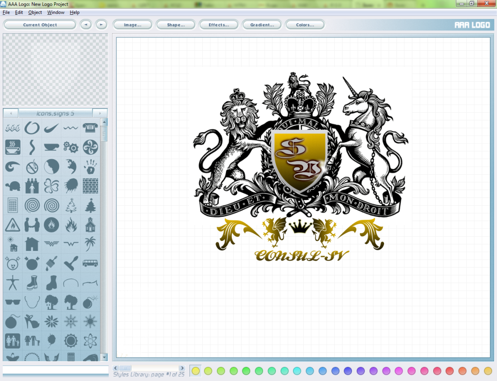Go to previous styles library page
The image size is (497, 381).
(x=116, y=368)
